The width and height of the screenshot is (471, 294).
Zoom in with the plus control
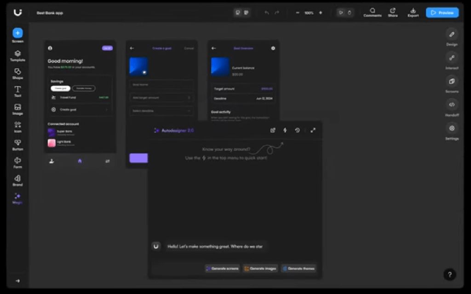[321, 13]
